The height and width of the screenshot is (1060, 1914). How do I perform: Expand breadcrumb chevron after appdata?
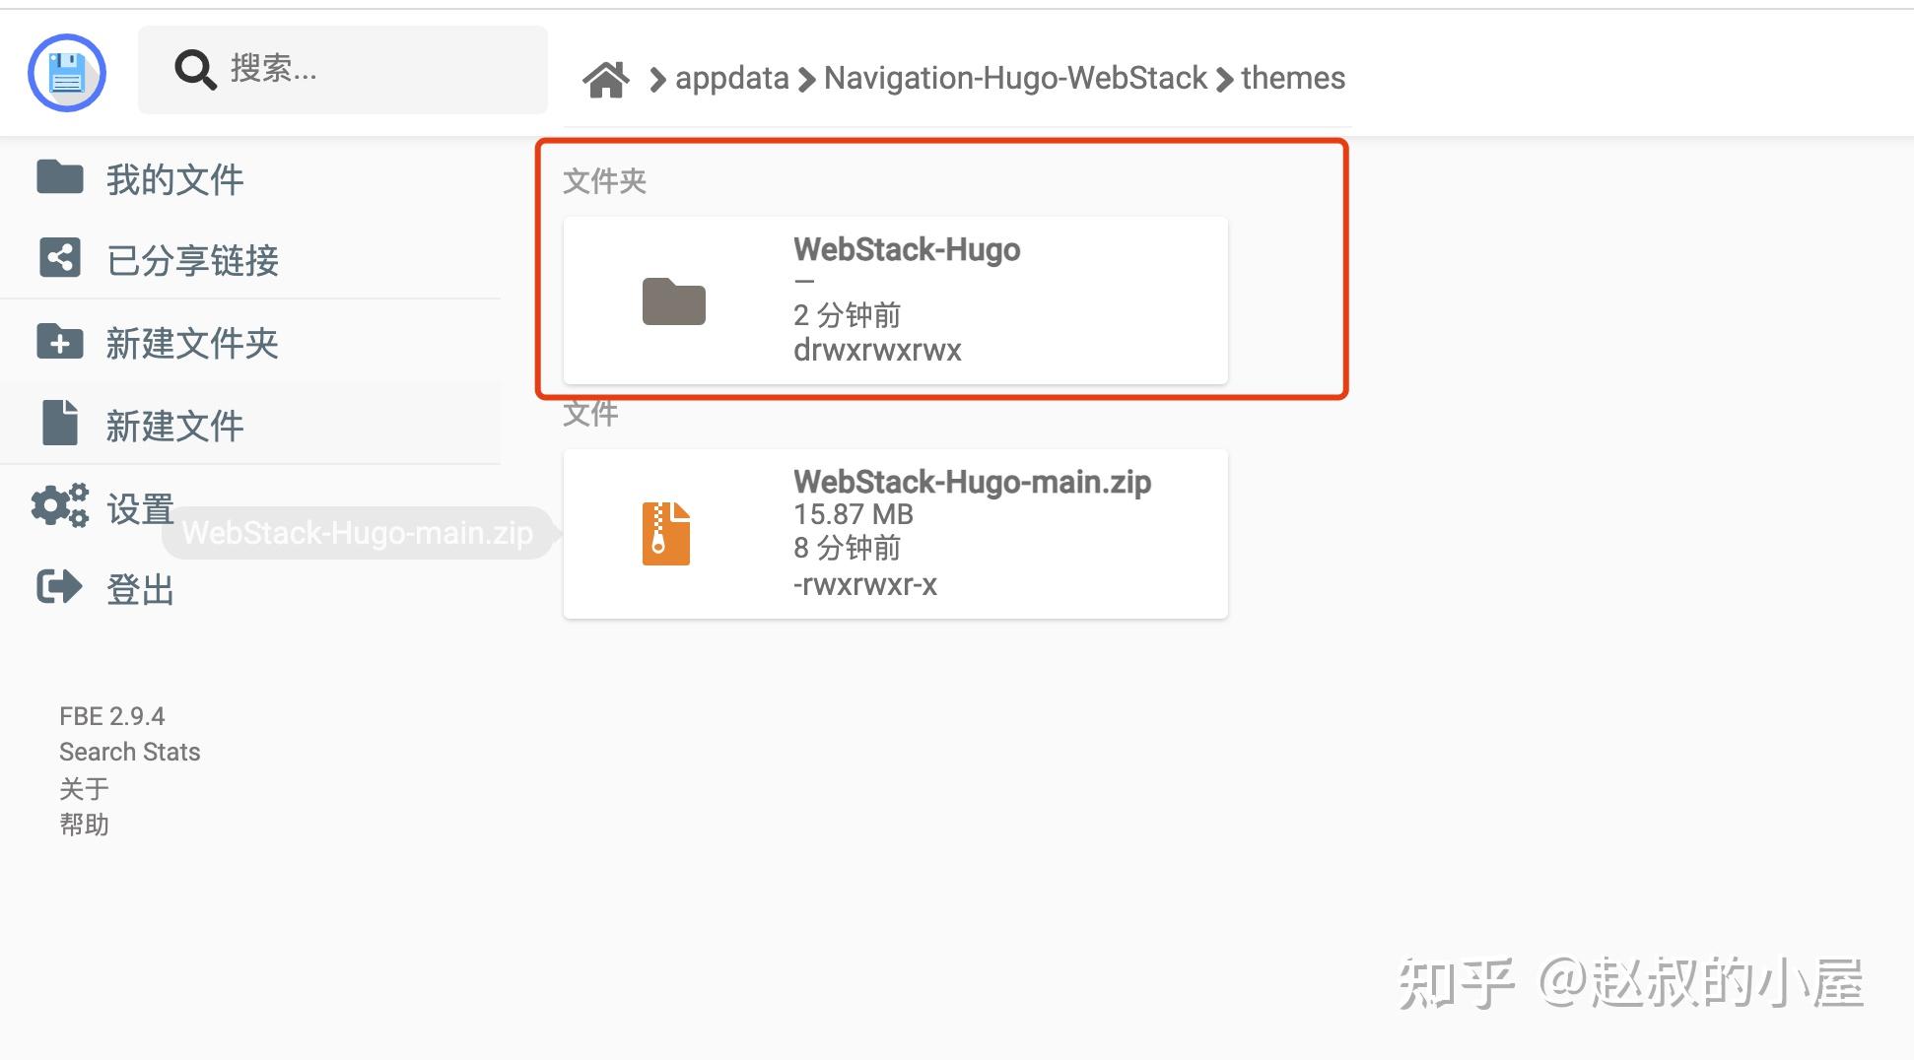806,78
